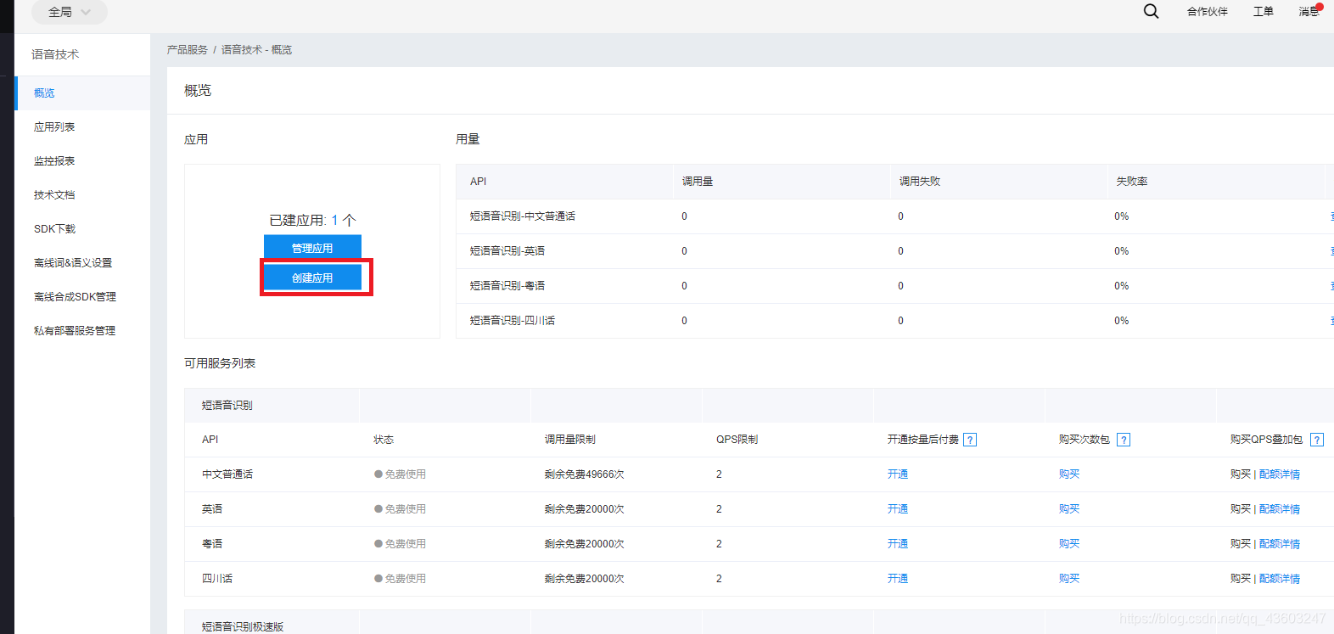The width and height of the screenshot is (1334, 634).
Task: Click QPS 购买 text in 英语 row
Action: pos(1241,509)
